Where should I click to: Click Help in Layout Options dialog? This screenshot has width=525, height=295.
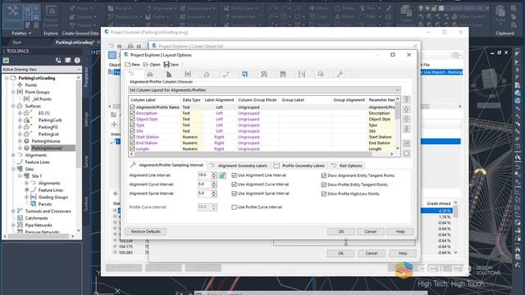pos(400,231)
